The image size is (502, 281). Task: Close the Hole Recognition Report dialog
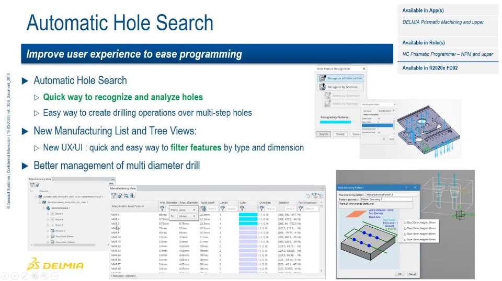tap(394, 104)
